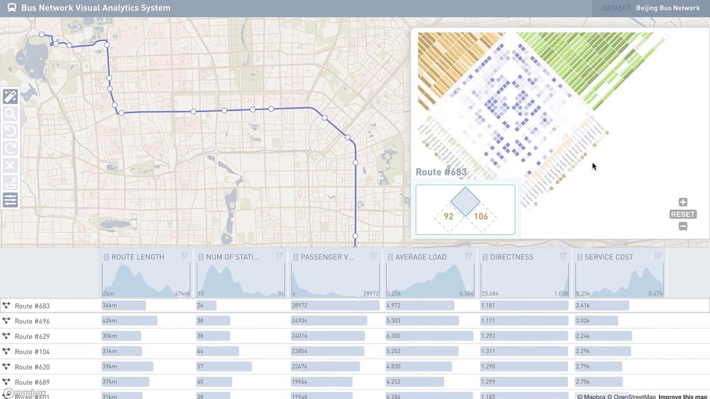
Task: Select the magic wand tool
Action: (x=10, y=97)
